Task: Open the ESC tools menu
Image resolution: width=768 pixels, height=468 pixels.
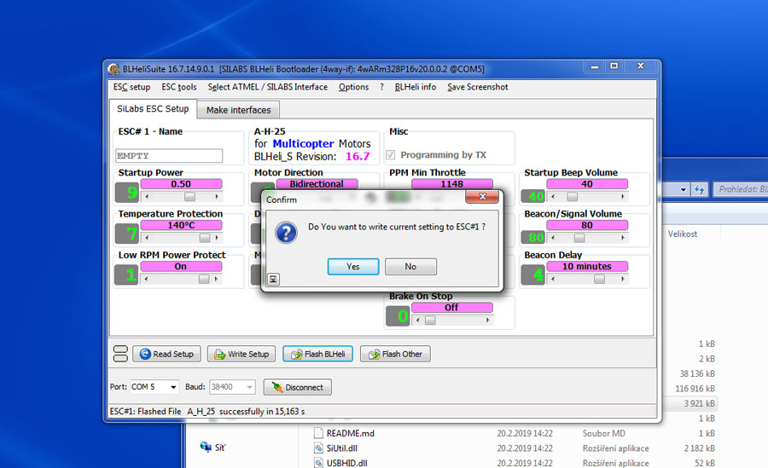Action: 179,87
